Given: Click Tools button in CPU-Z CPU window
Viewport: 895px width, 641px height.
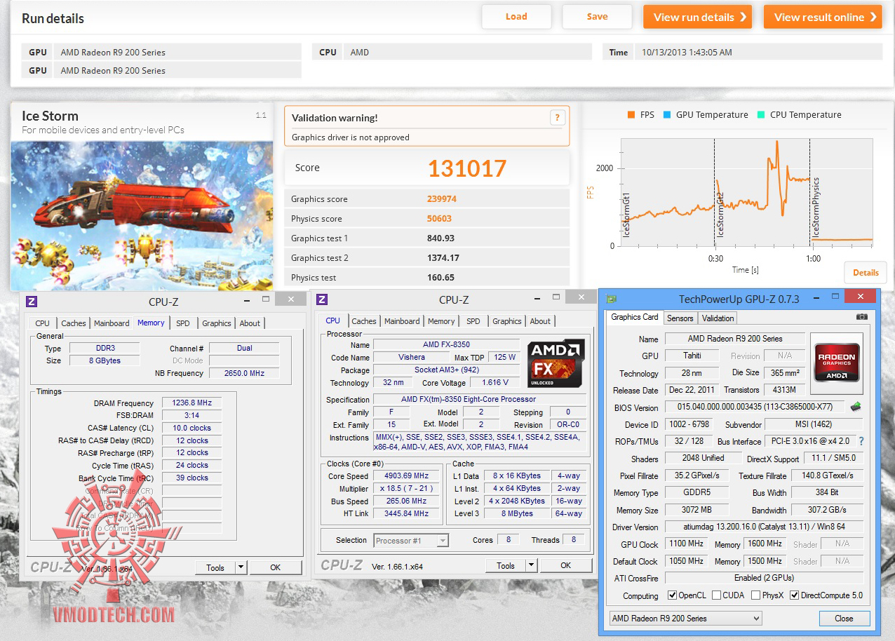Looking at the screenshot, I should tap(506, 565).
